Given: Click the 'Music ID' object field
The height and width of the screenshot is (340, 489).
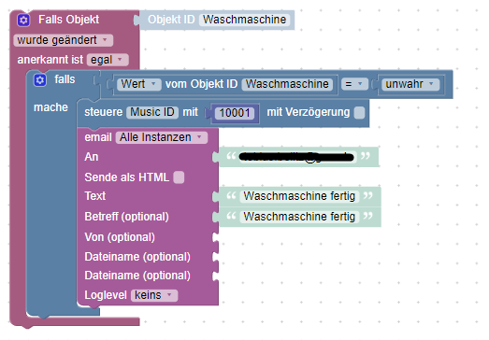Looking at the screenshot, I should click(152, 112).
